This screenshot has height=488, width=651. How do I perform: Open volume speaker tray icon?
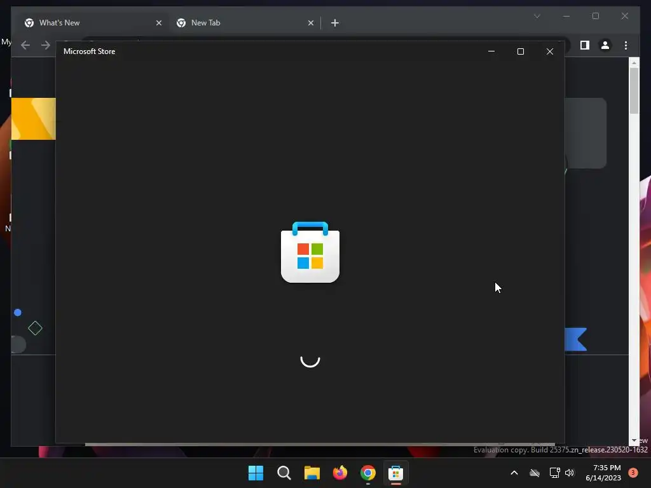pos(570,473)
